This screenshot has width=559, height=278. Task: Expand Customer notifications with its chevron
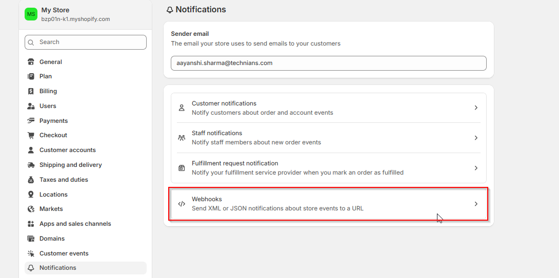(x=476, y=108)
